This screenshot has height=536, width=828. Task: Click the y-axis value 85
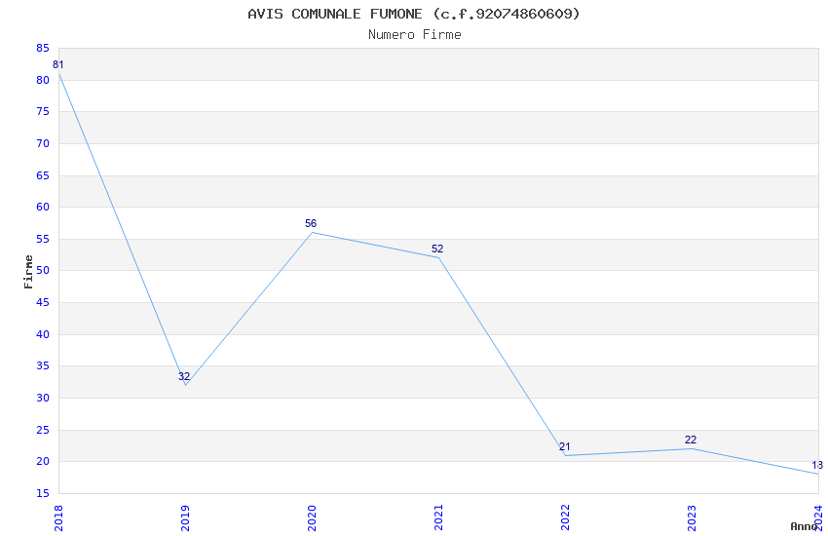click(x=43, y=49)
